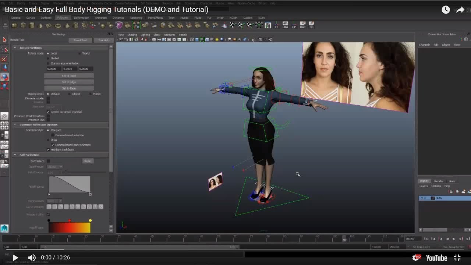The height and width of the screenshot is (265, 471).
Task: Collapse Common Selection Options section
Action: pos(15,124)
